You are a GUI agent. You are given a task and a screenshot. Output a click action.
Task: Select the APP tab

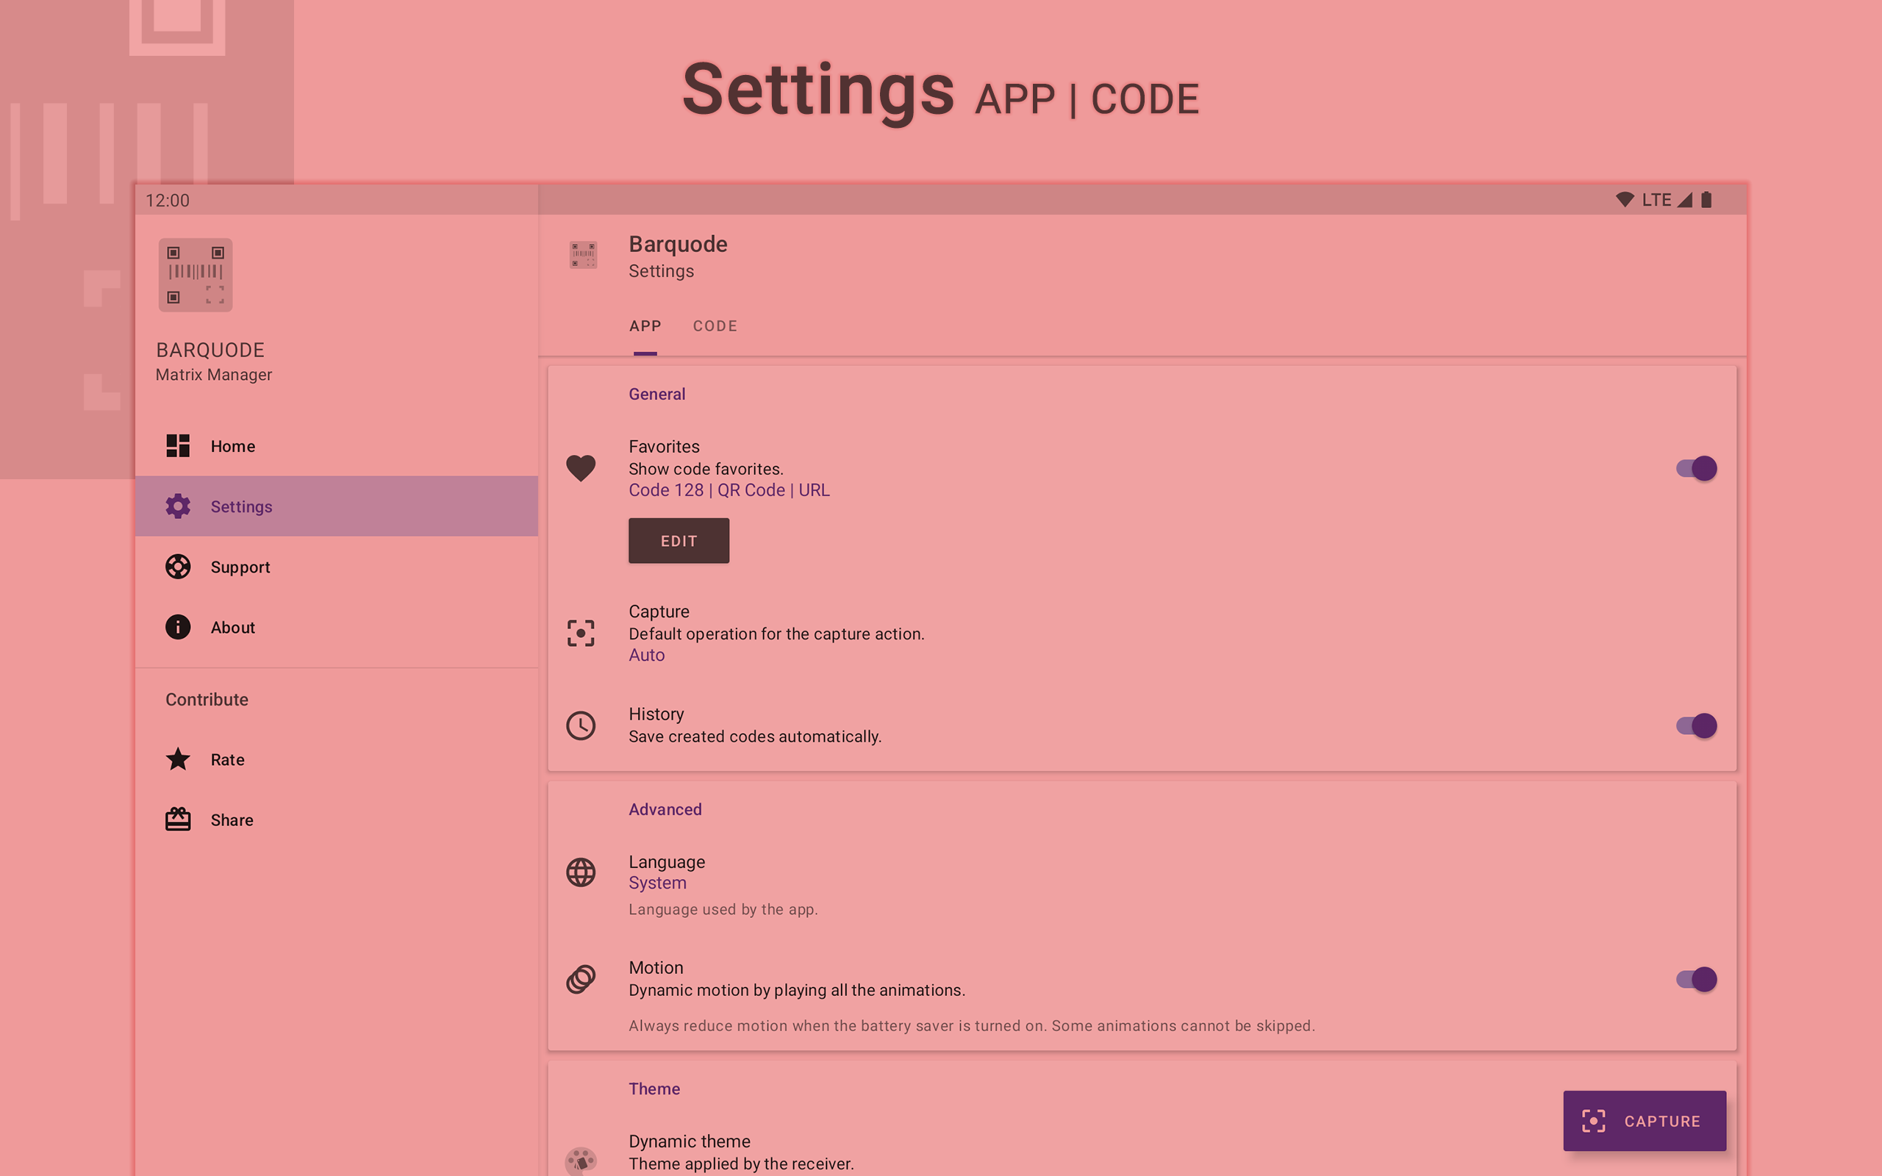[x=645, y=326]
